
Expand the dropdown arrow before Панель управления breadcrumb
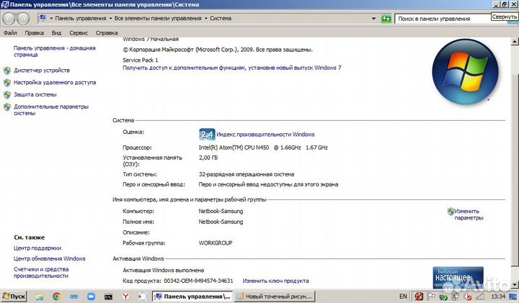51,19
